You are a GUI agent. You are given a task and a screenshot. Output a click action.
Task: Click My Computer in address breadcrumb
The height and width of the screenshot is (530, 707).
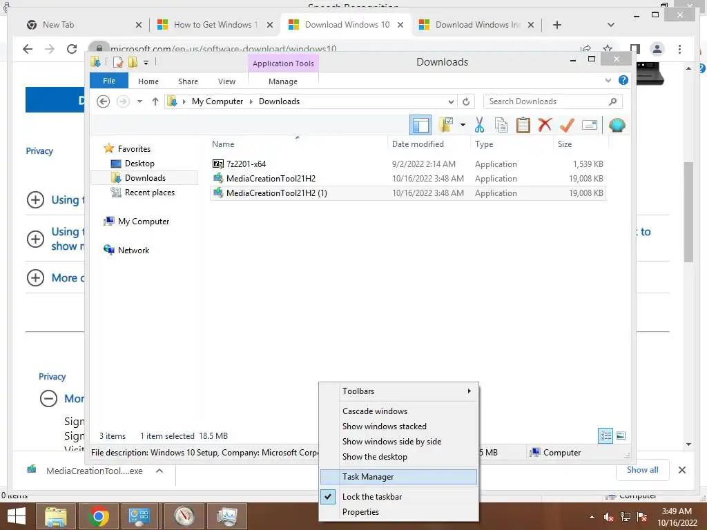217,101
